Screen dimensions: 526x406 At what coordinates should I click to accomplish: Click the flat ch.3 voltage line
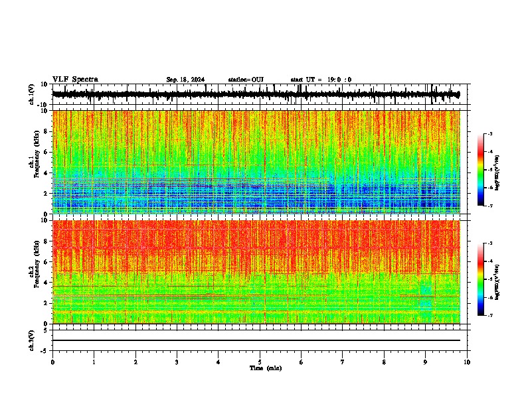tap(256, 340)
